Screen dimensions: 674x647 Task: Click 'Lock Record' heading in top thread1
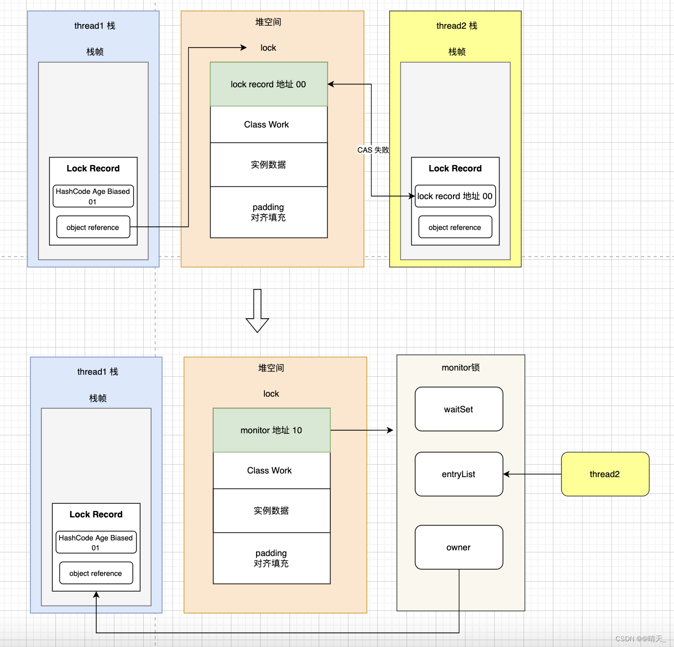(x=93, y=168)
